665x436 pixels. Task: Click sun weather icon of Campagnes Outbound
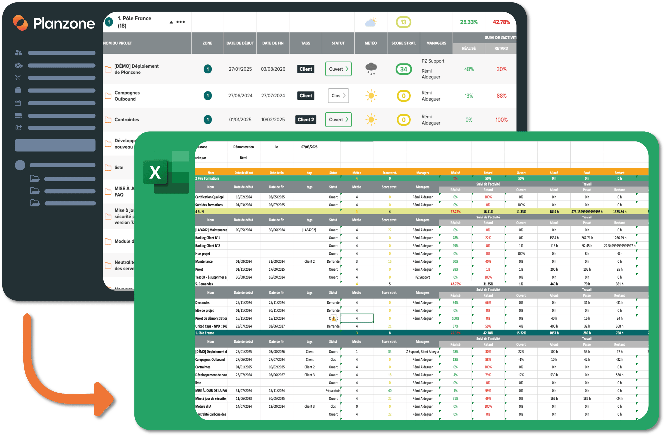[371, 96]
